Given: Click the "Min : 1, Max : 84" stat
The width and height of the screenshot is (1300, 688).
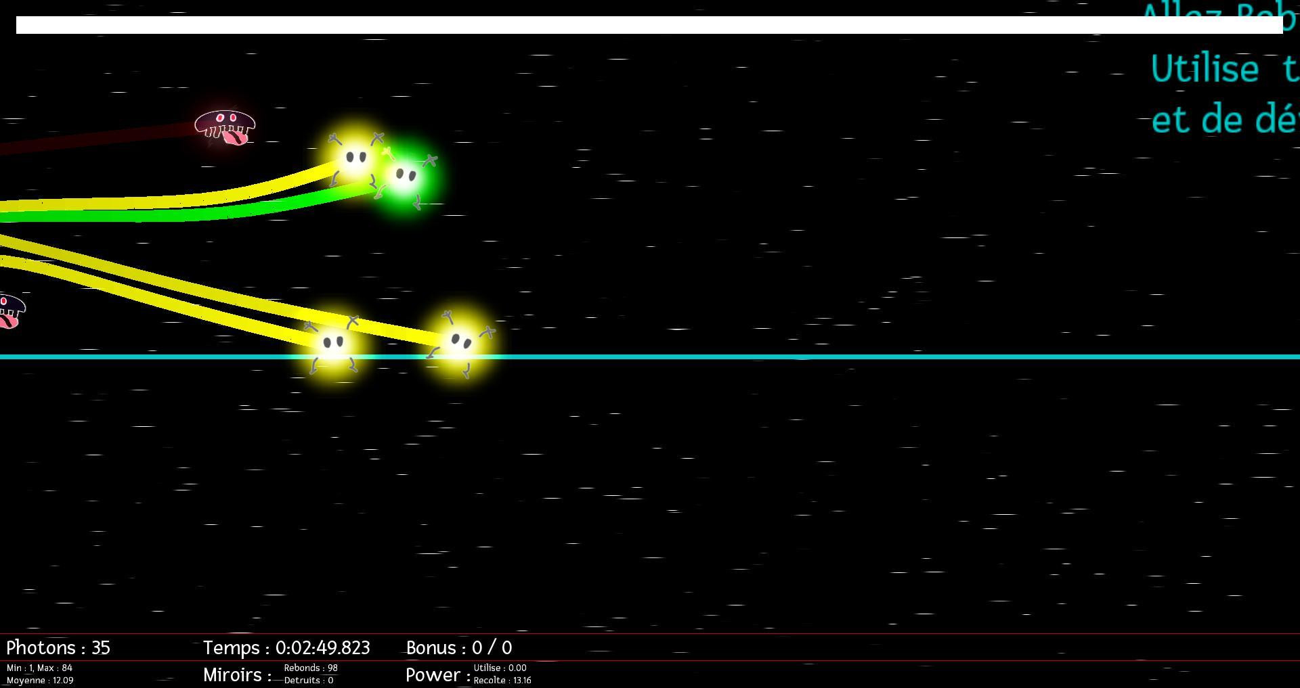Looking at the screenshot, I should pos(39,668).
